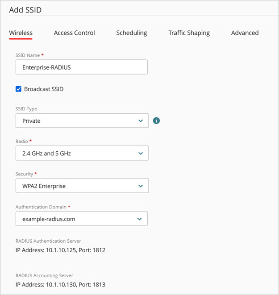The width and height of the screenshot is (279, 295).
Task: Go to the Traffic Shaping tab
Action: (x=189, y=33)
